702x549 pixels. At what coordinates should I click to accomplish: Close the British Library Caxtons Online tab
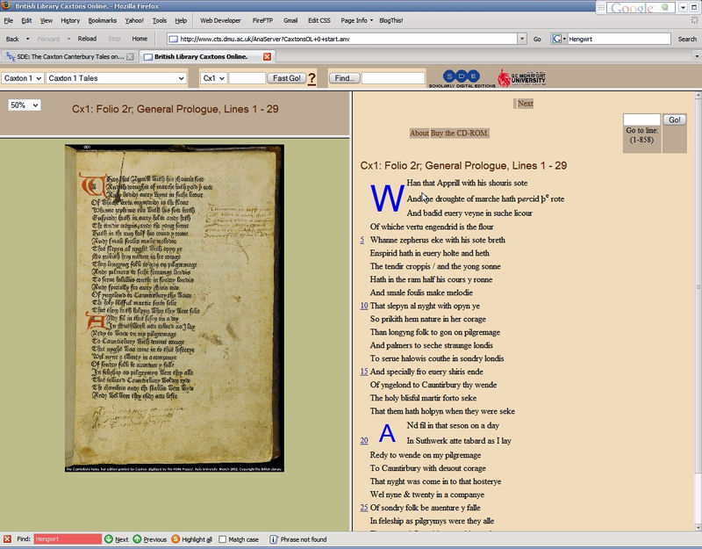(267, 57)
